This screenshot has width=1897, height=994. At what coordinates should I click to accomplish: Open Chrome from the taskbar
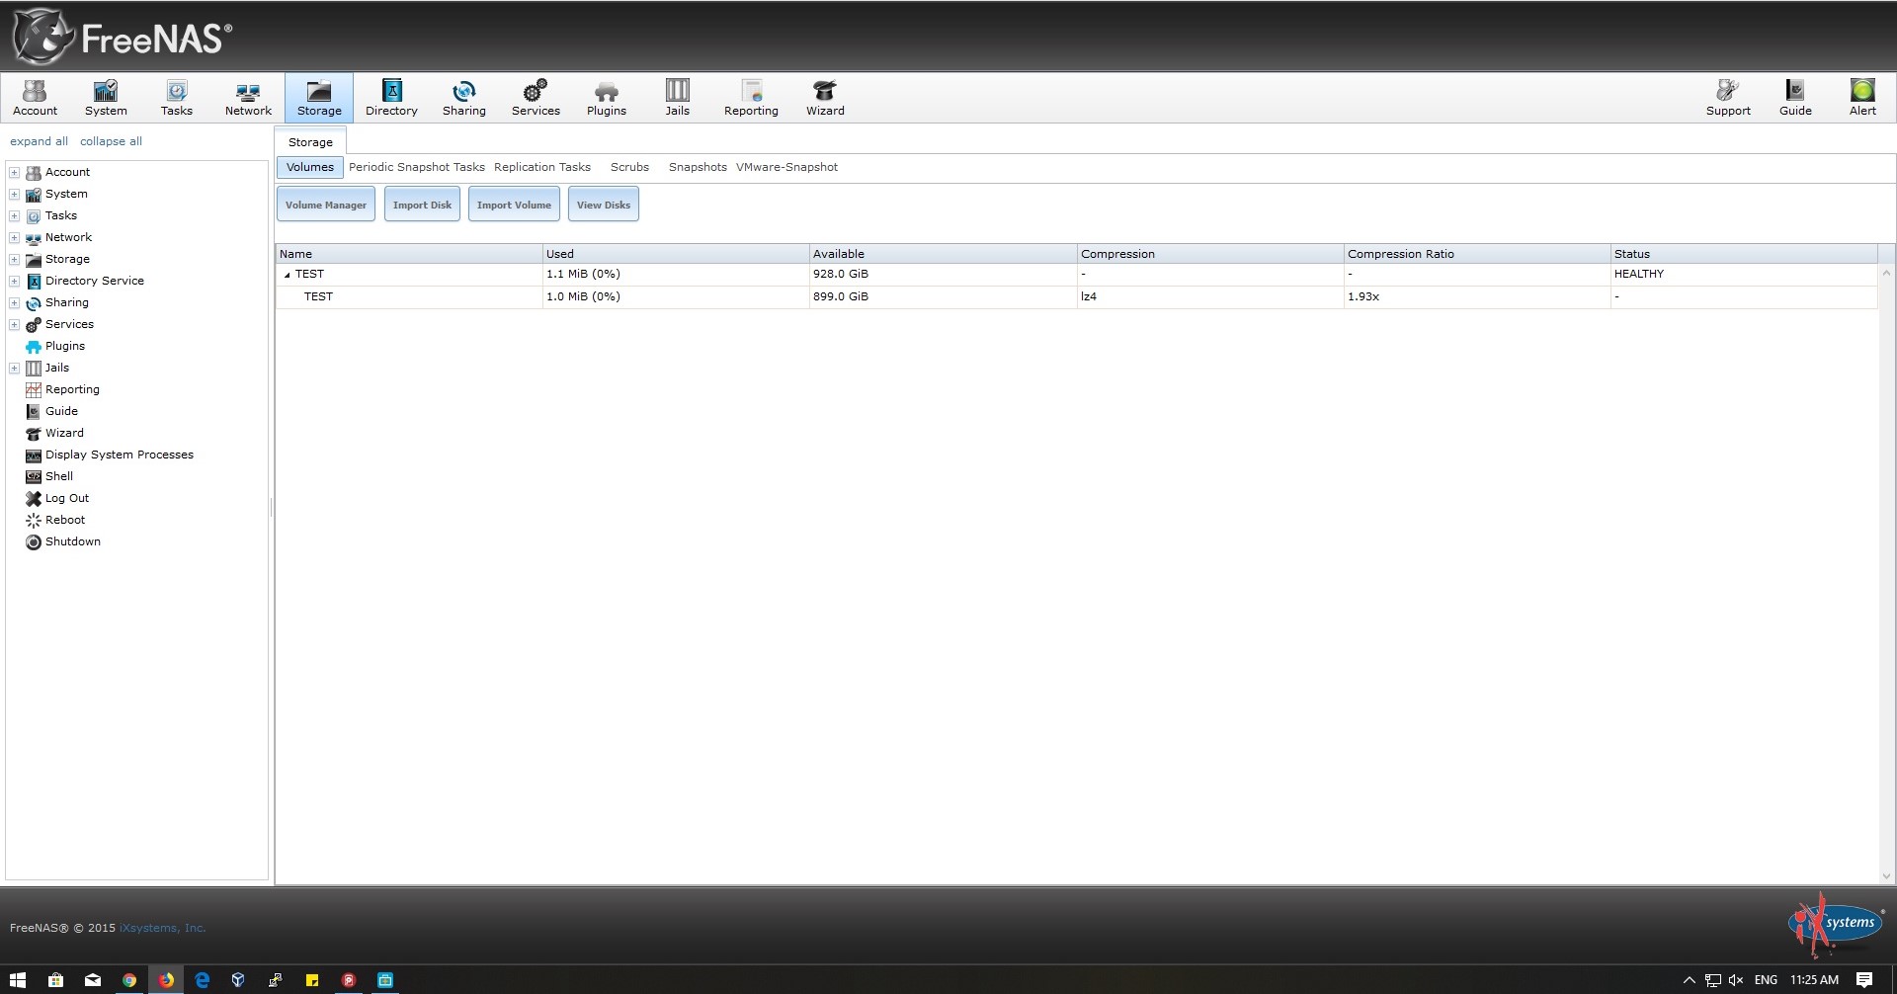[128, 980]
